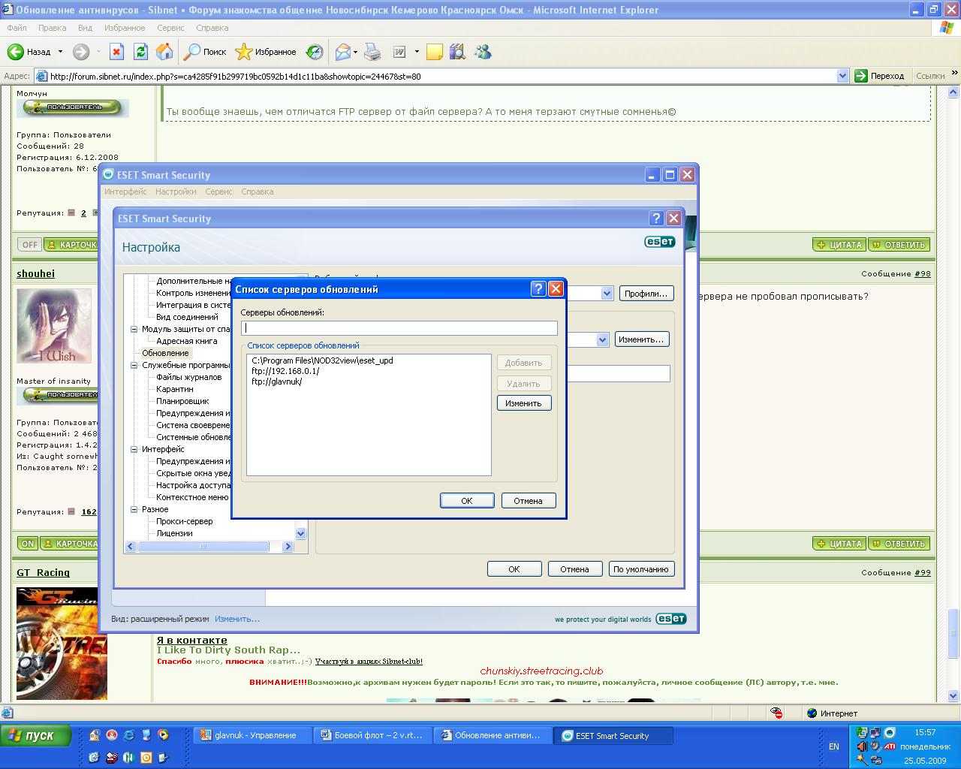Image resolution: width=961 pixels, height=769 pixels.
Task: Click the IE Forward arrow button
Action: tap(81, 52)
